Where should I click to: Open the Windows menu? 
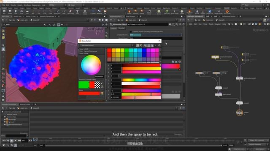coord(27,5)
